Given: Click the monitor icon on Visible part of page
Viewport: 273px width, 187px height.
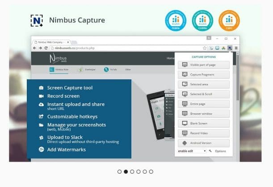Looking at the screenshot, I should click(x=185, y=65).
